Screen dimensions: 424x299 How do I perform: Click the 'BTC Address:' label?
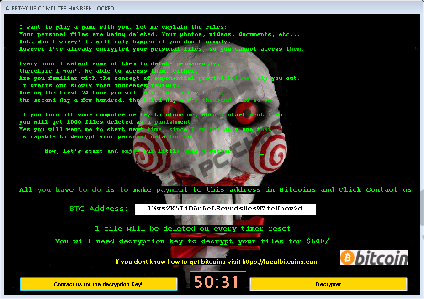pyautogui.click(x=99, y=209)
